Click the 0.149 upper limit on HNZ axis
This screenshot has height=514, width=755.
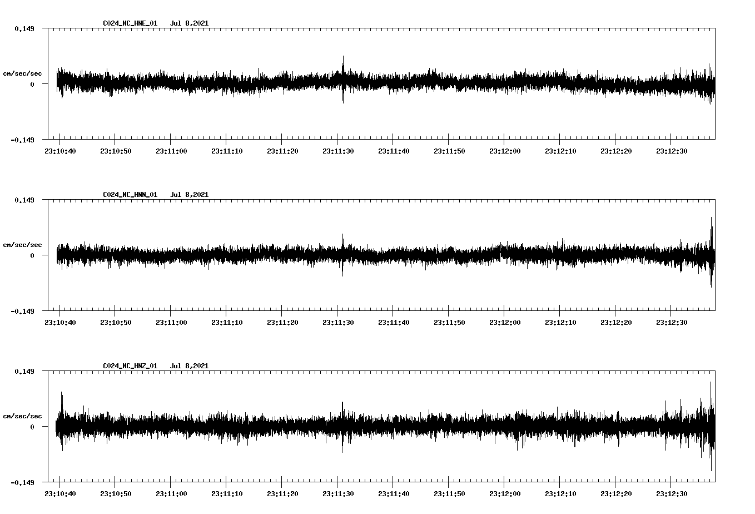(x=24, y=371)
